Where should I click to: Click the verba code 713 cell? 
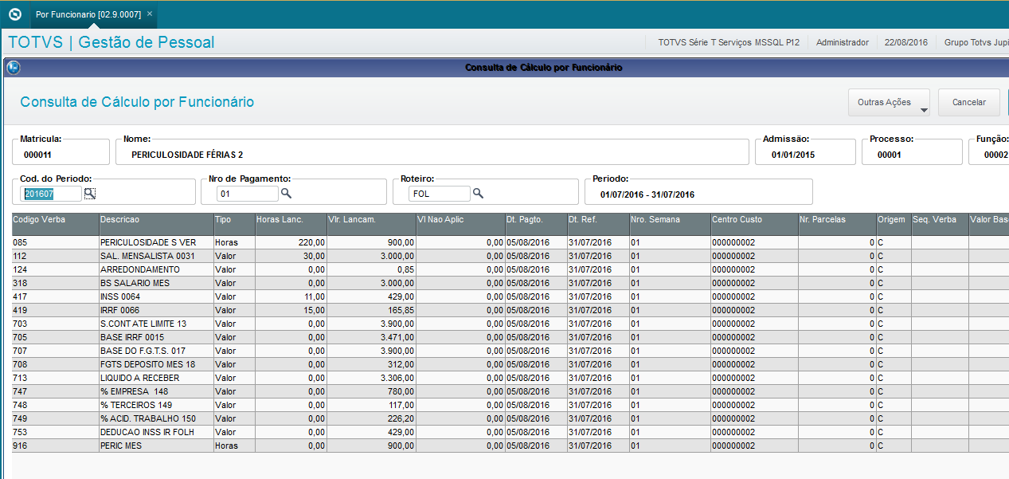(x=55, y=378)
